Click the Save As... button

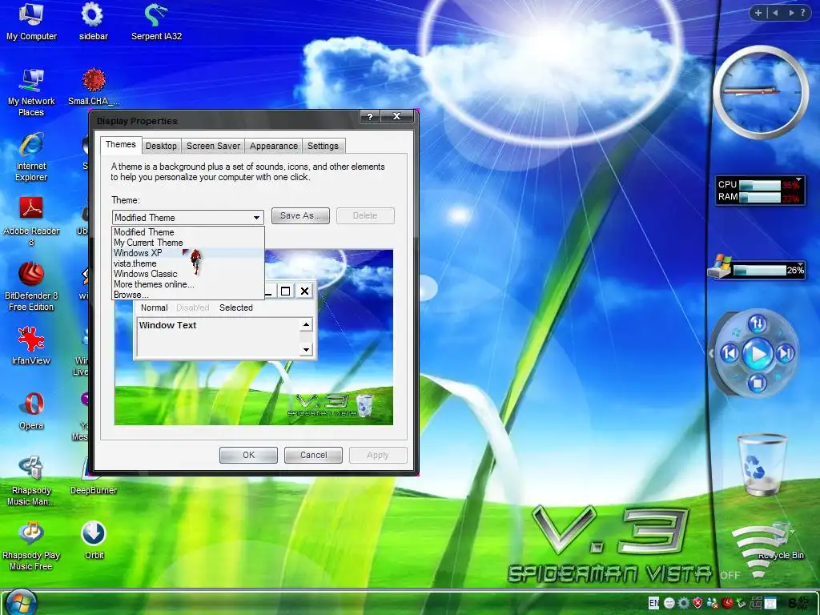coord(301,215)
